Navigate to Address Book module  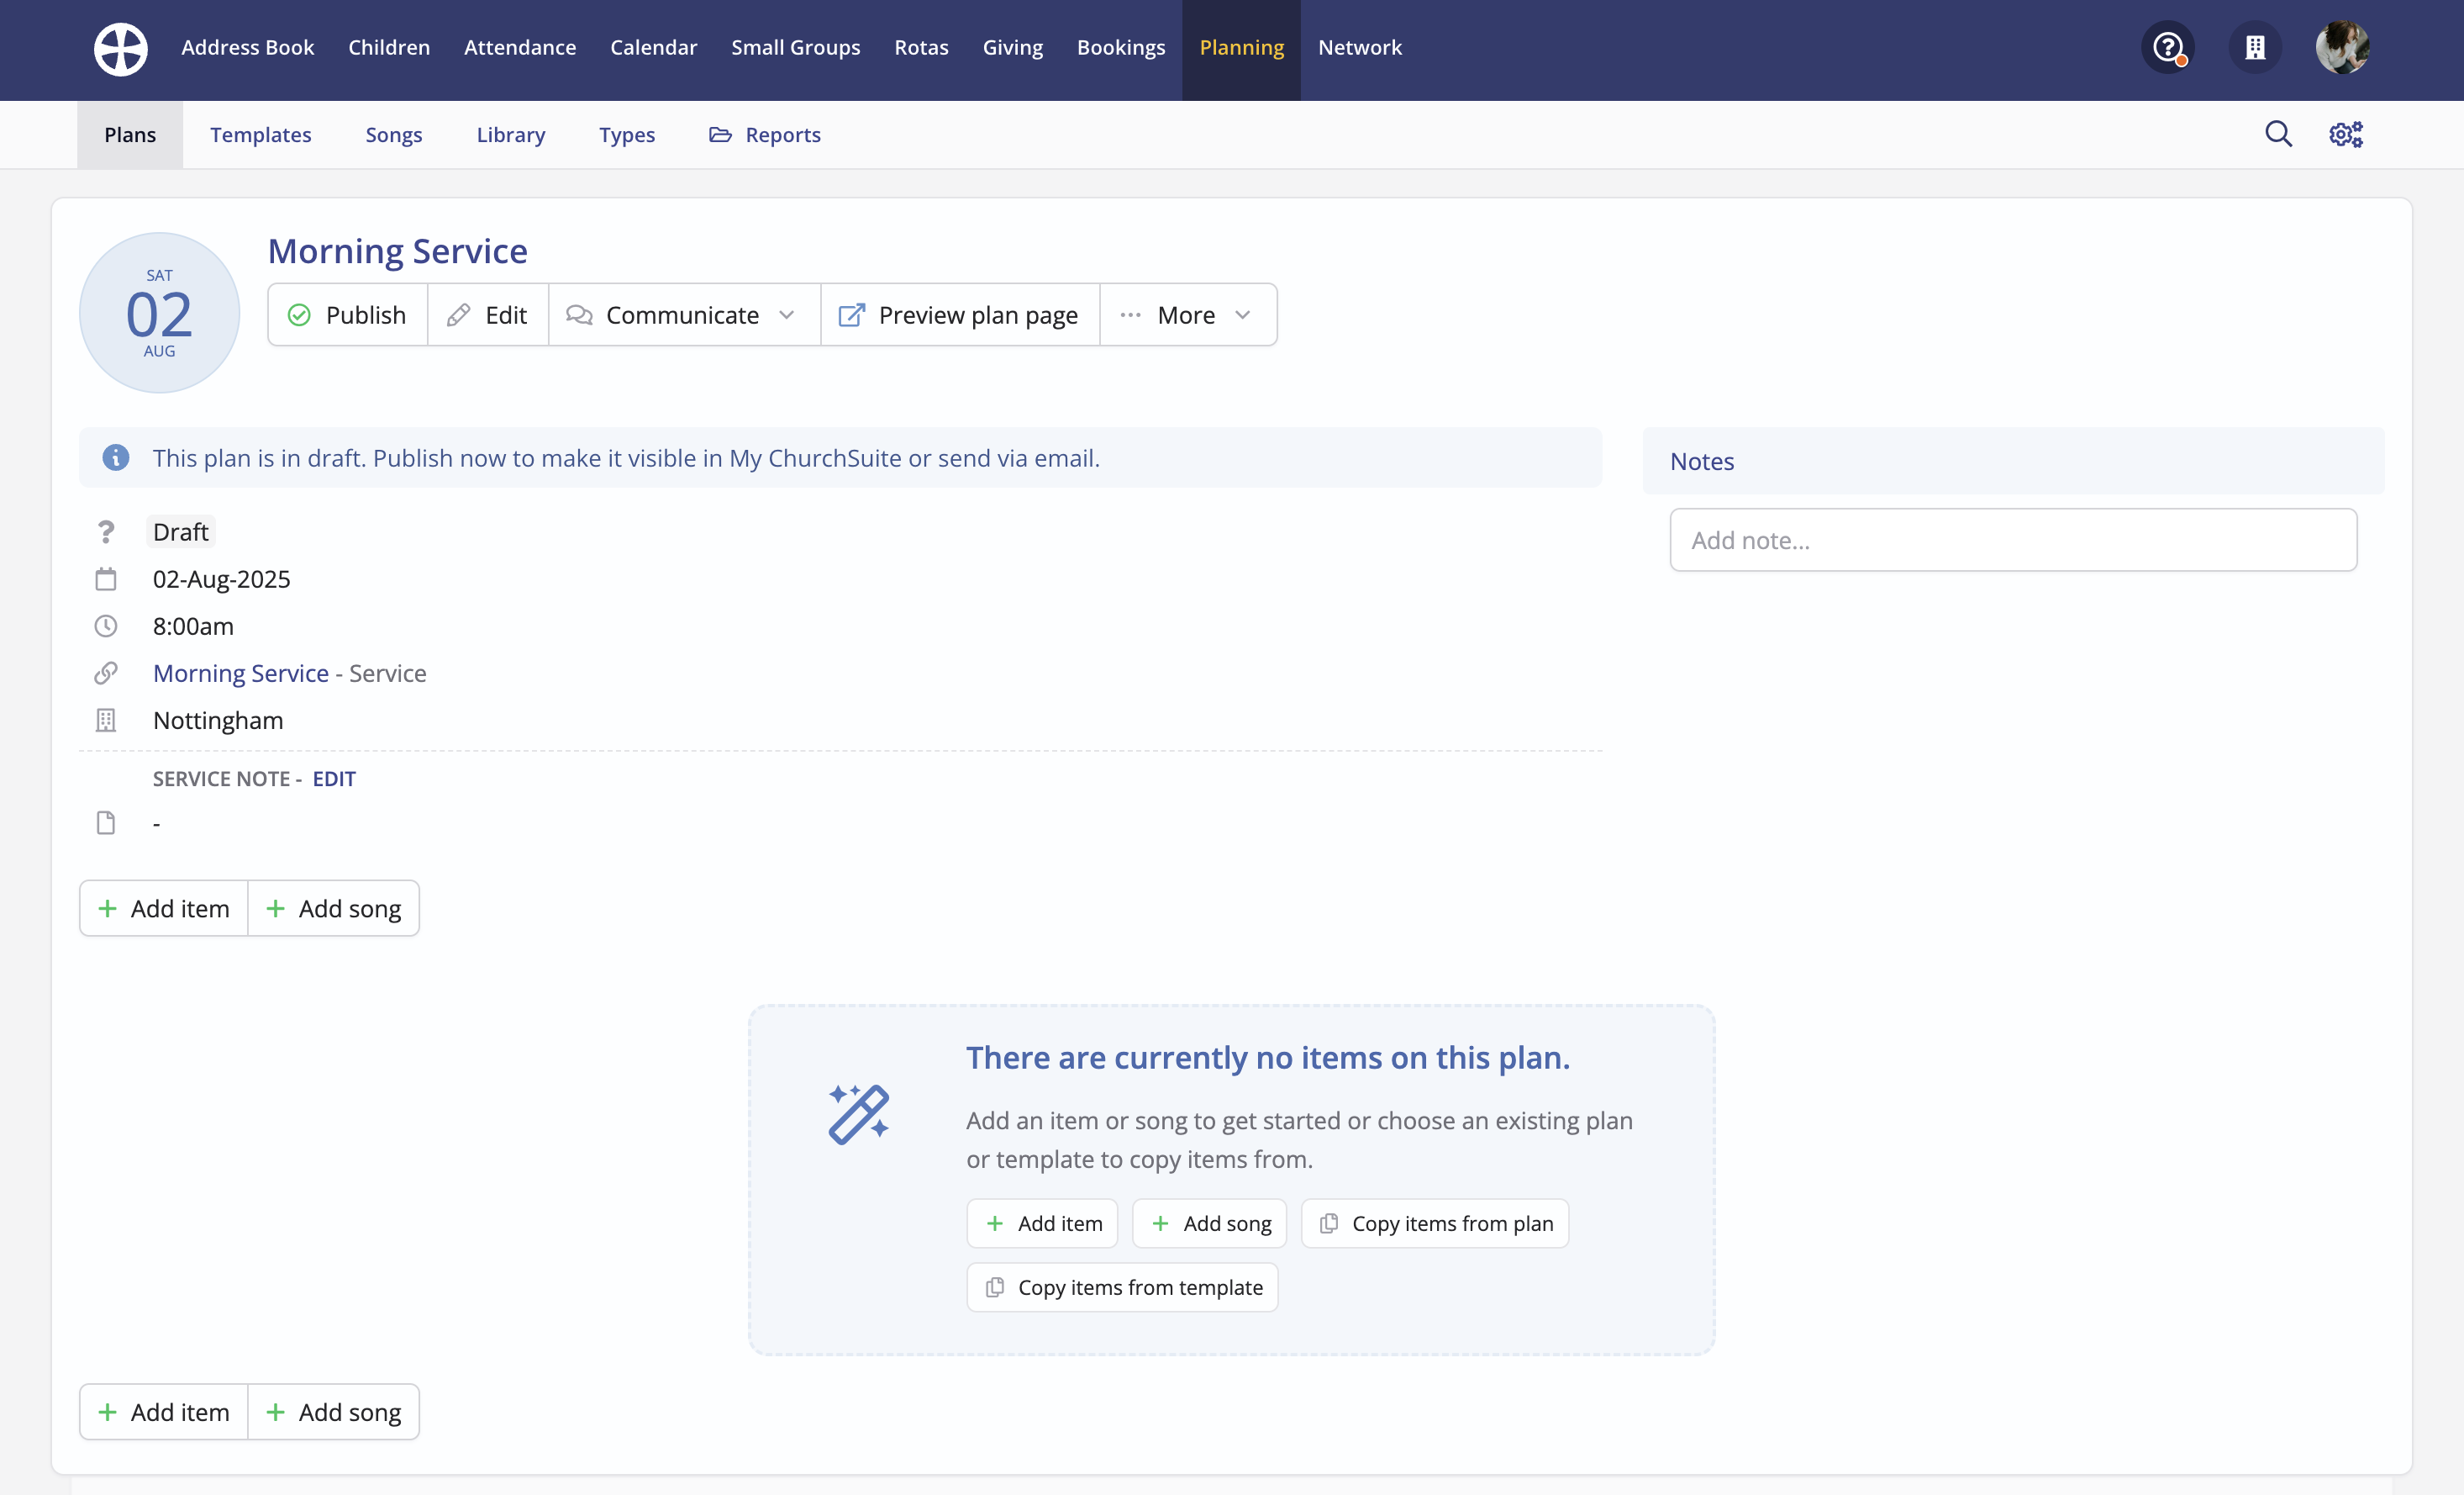(x=248, y=47)
